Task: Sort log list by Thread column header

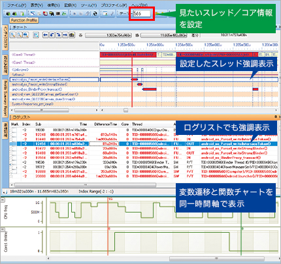Action: (x=137, y=125)
